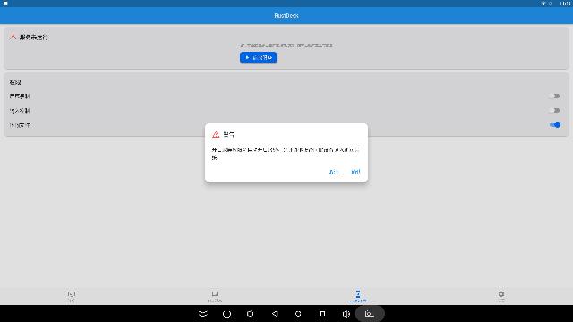Cancel the warning dialog
The image size is (573, 322).
pyautogui.click(x=334, y=172)
